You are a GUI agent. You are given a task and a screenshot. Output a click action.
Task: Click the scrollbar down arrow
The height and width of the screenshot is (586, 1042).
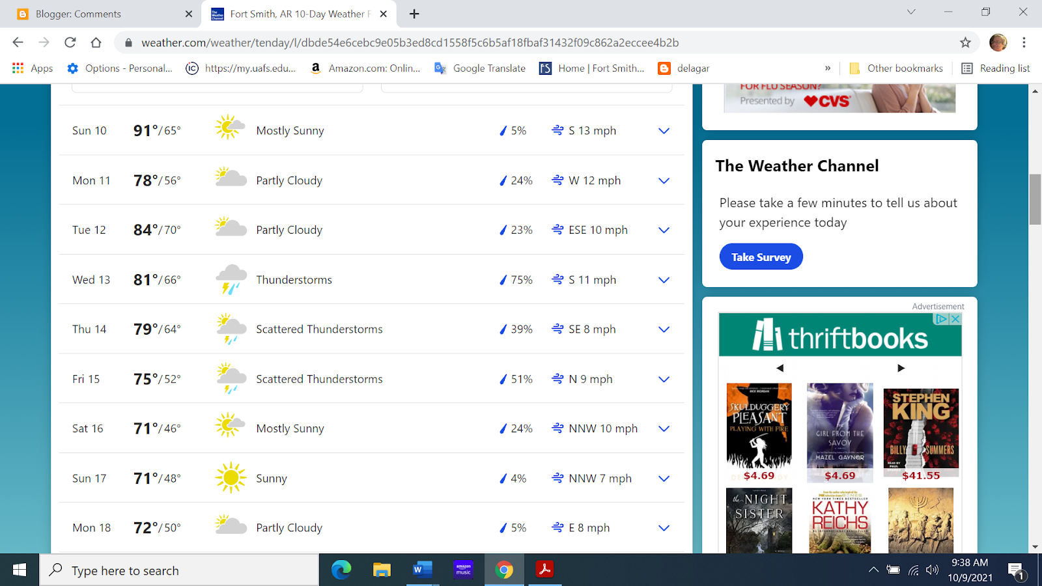1035,547
